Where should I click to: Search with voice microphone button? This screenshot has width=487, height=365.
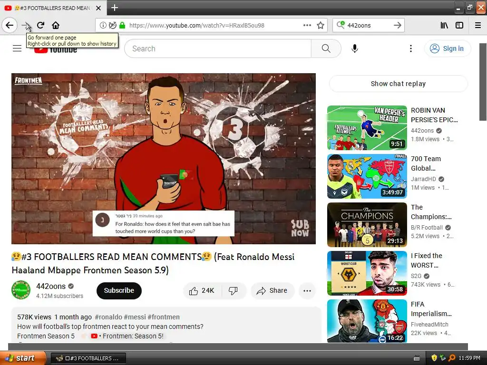click(x=355, y=48)
